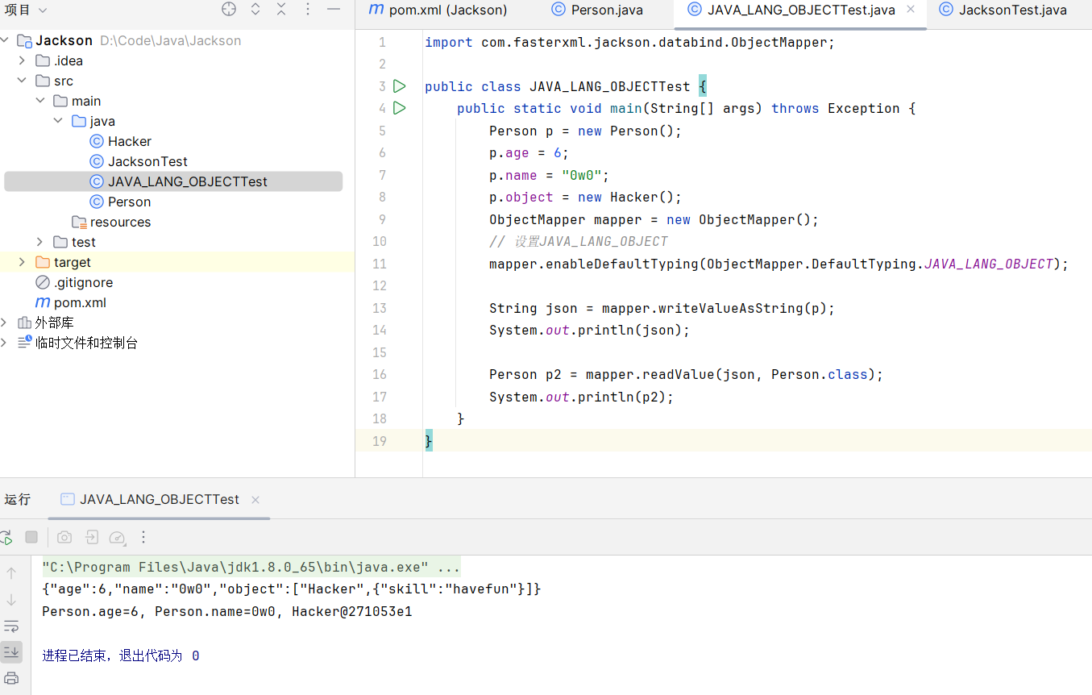The height and width of the screenshot is (695, 1092).
Task: Click the Stop process square icon
Action: point(31,537)
